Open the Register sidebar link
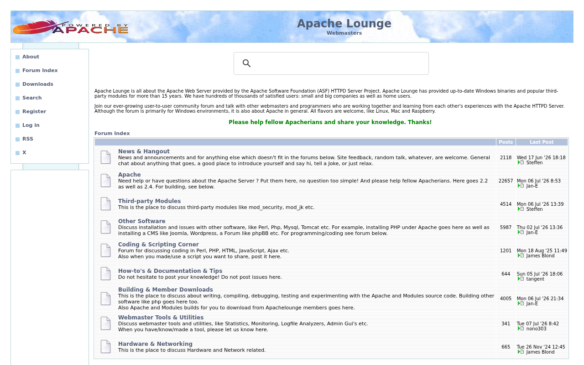584x365 pixels. [34, 112]
